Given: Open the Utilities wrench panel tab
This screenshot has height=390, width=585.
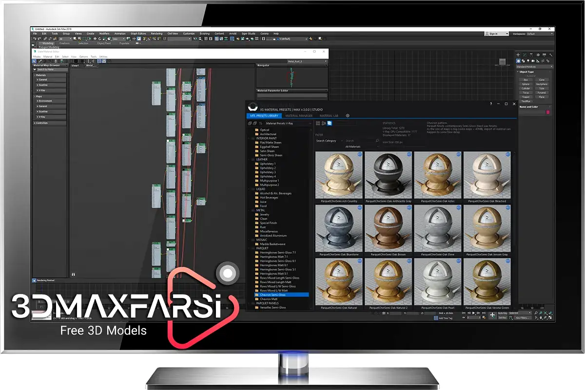Looking at the screenshot, I should click(x=550, y=55).
